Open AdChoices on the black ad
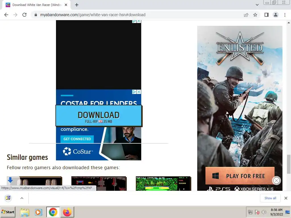Image resolution: width=291 pixels, height=218 pixels. click(x=134, y=21)
